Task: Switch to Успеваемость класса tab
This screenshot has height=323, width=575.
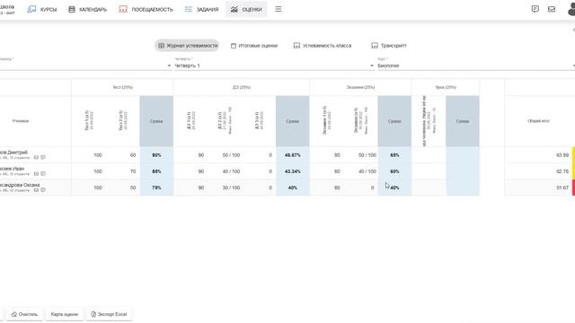Action: coord(323,46)
